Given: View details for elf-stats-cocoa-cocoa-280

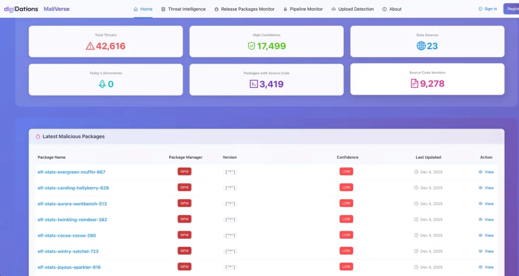Looking at the screenshot, I should (x=486, y=236).
